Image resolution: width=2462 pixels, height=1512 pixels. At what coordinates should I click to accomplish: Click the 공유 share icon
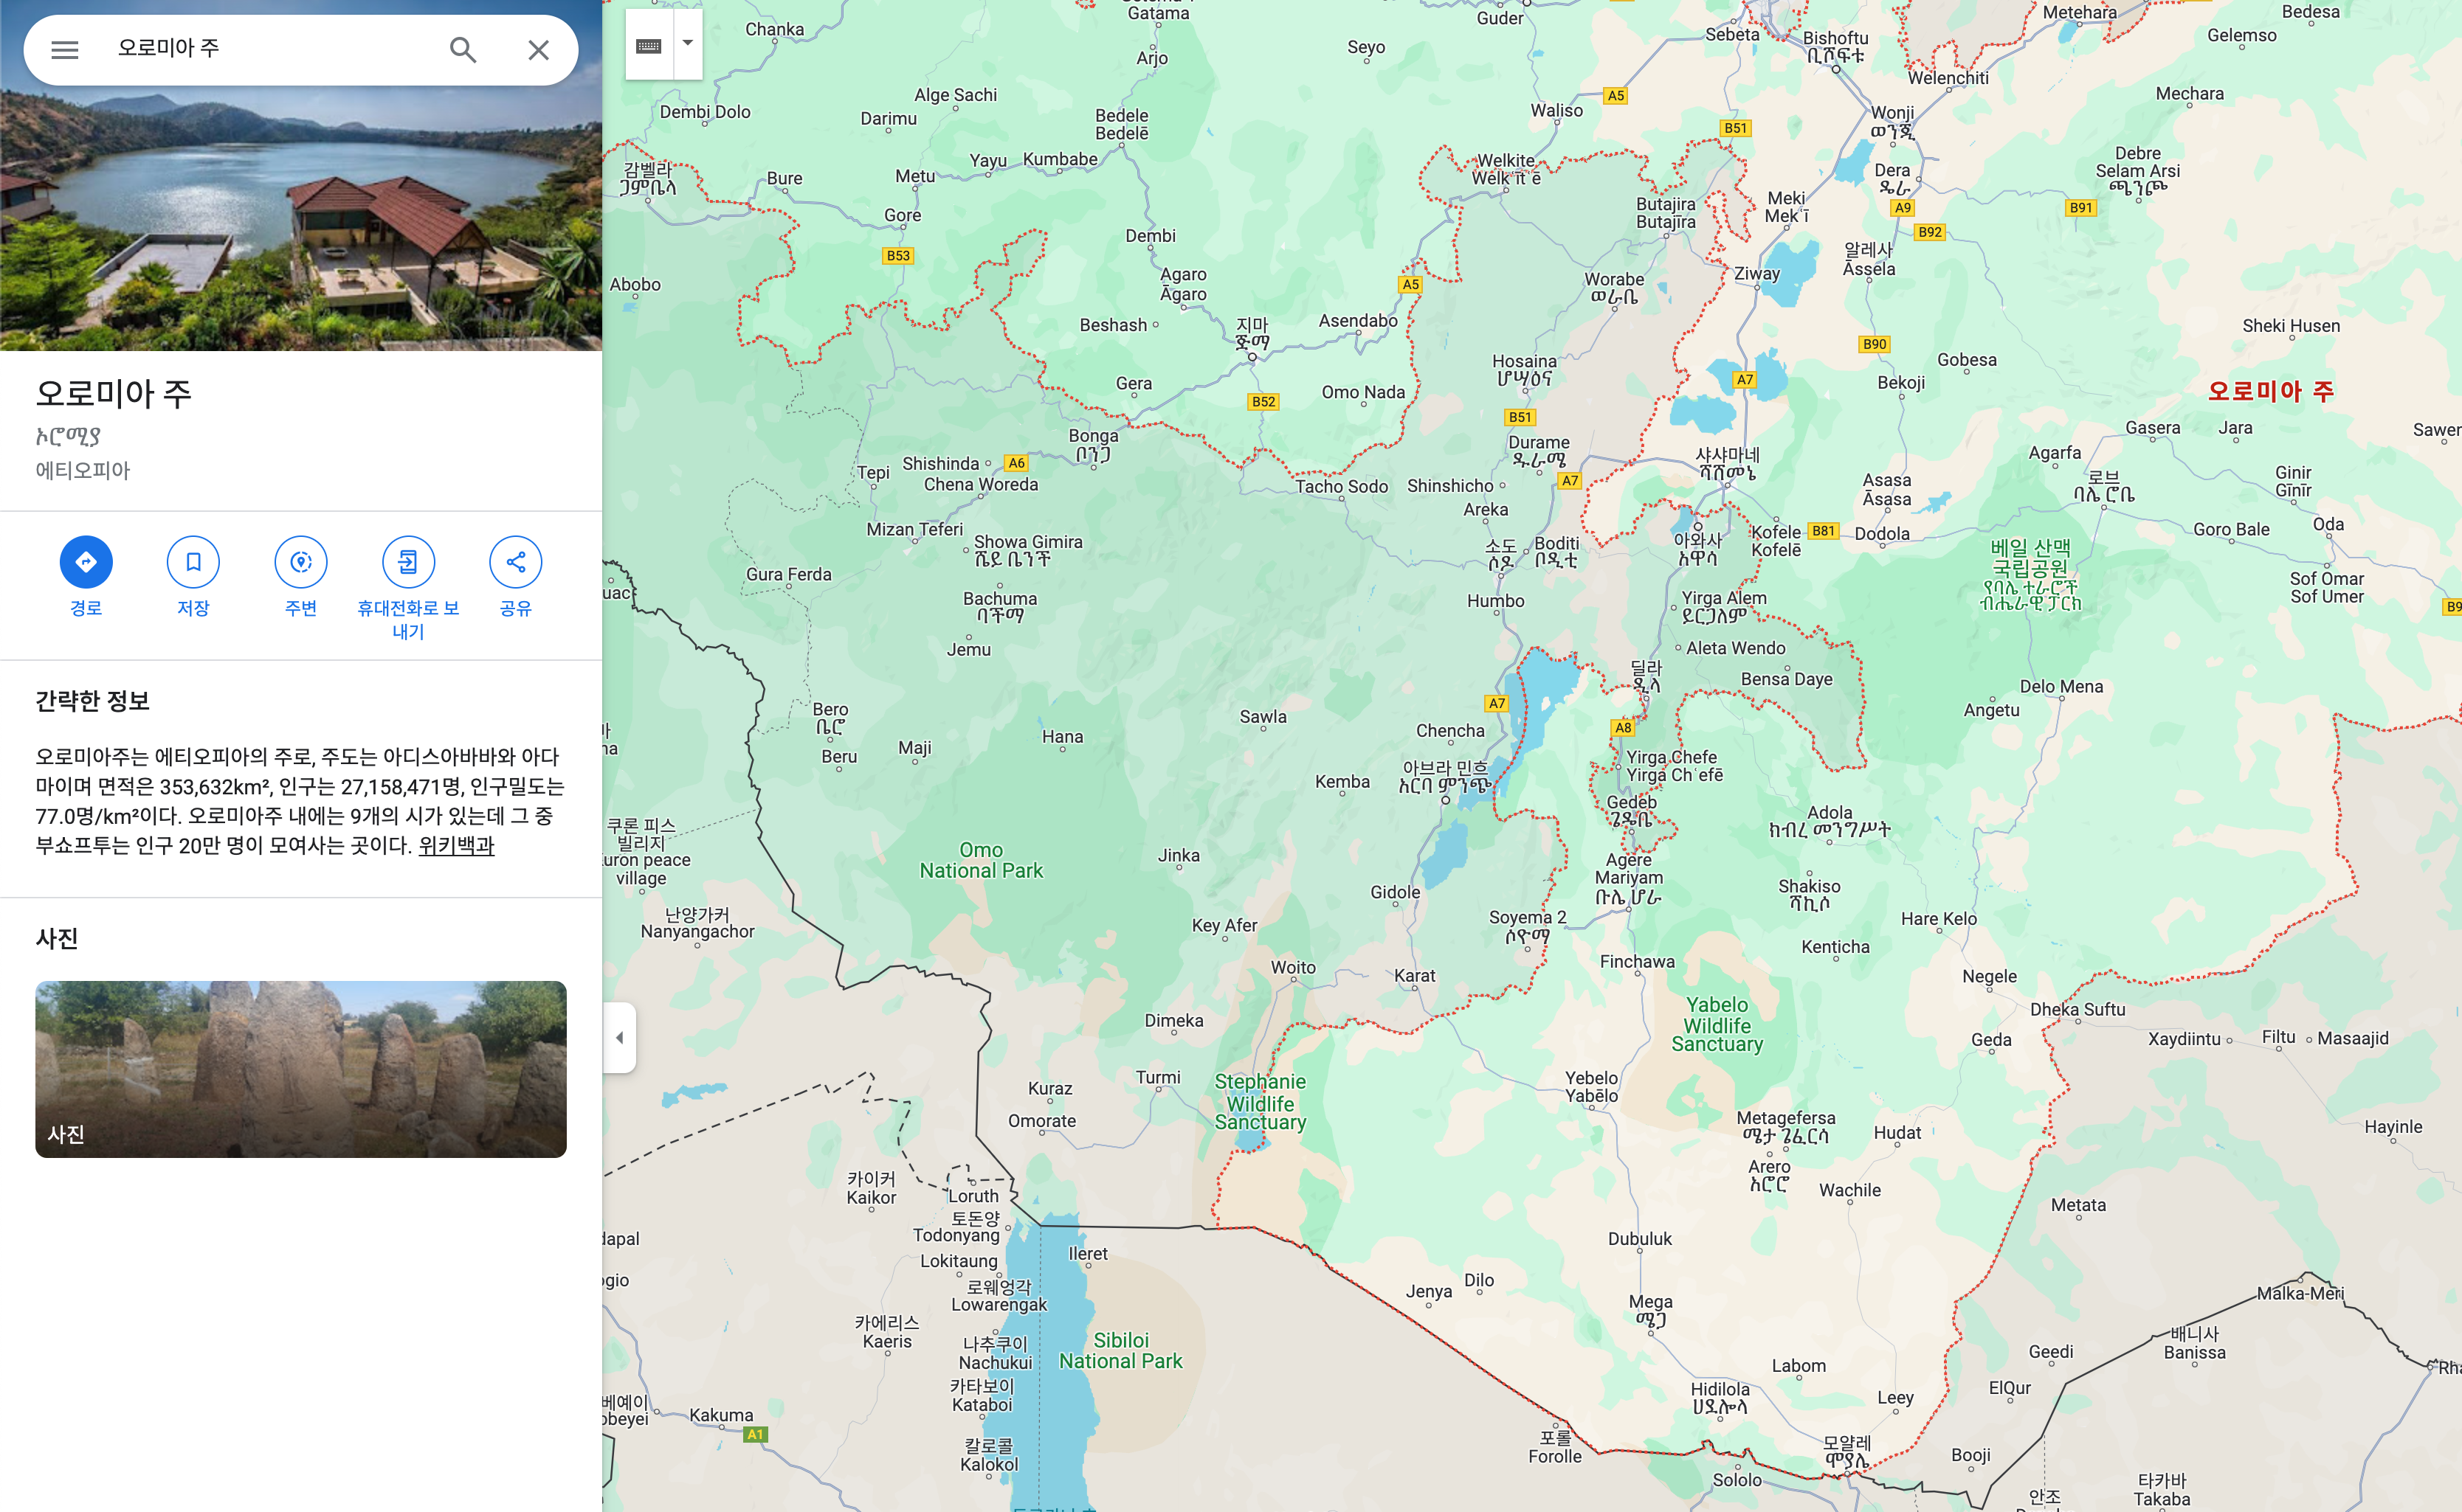(515, 562)
